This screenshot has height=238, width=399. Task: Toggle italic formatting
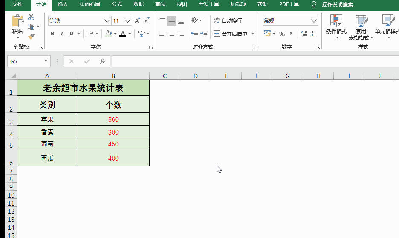[61, 34]
